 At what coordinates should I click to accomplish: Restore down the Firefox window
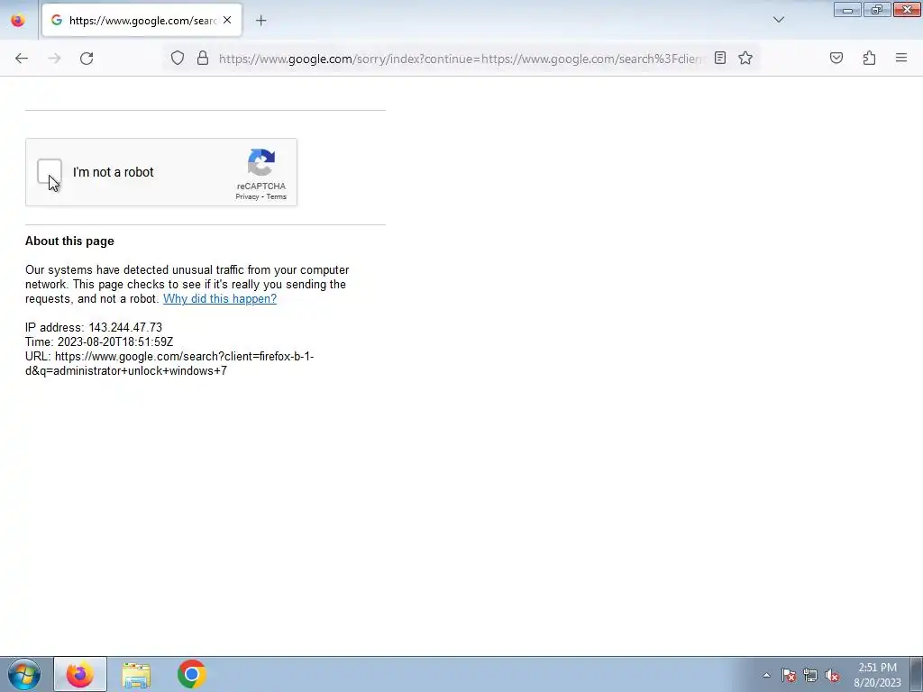pyautogui.click(x=877, y=9)
